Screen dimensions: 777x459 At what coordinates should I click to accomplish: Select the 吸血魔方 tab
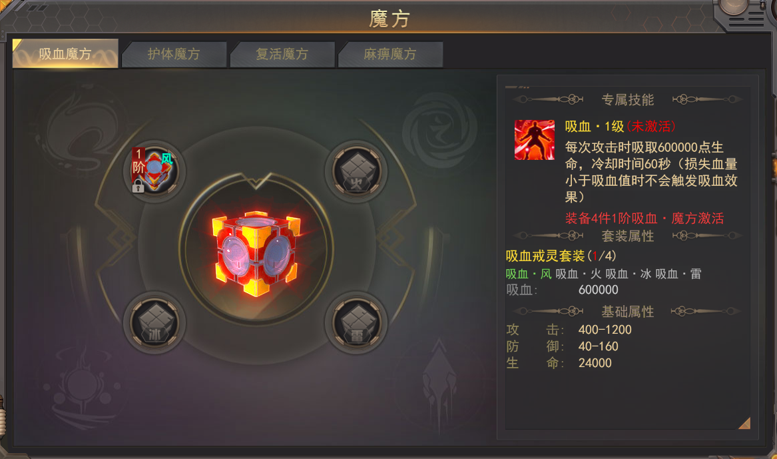coord(65,53)
